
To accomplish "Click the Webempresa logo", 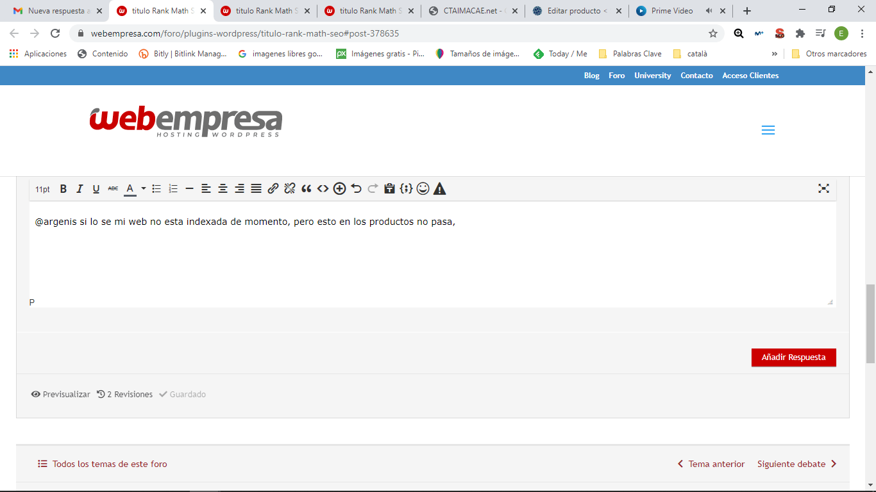I will [x=186, y=122].
